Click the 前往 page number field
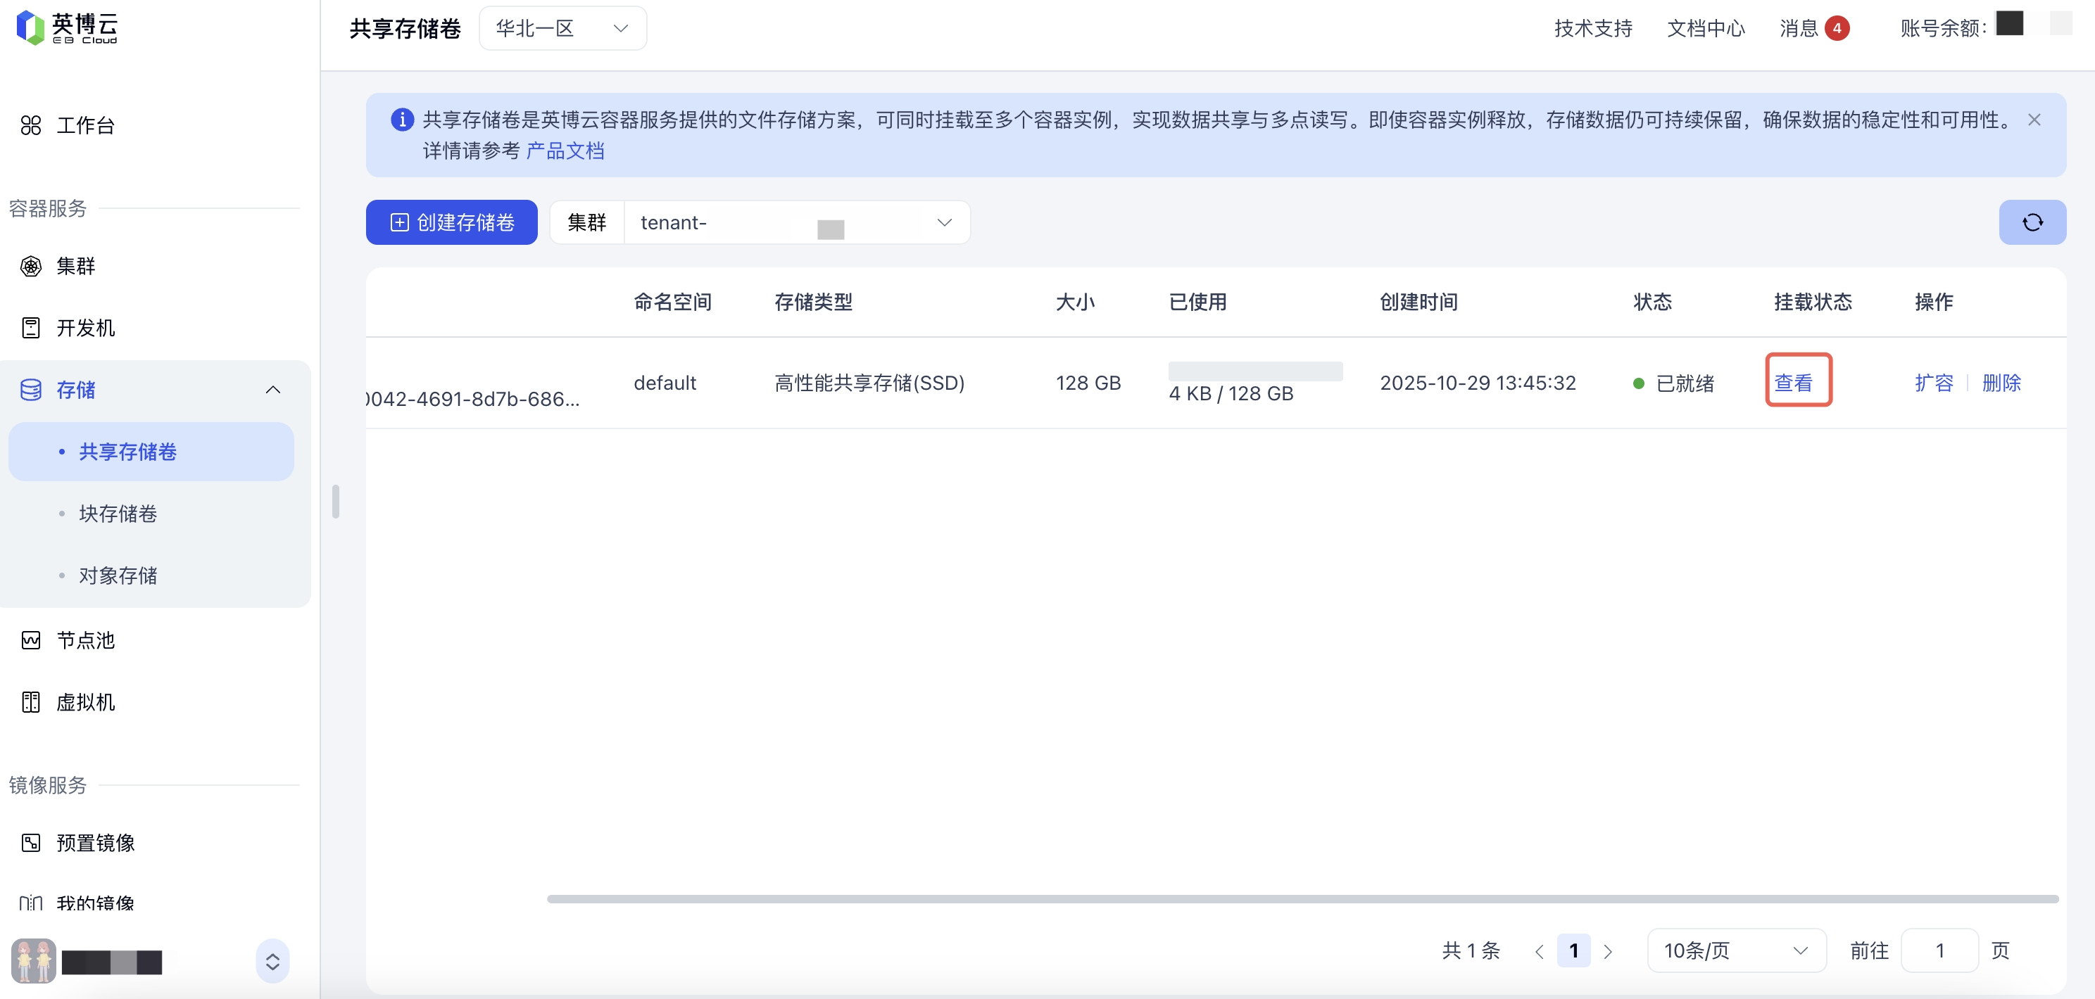This screenshot has width=2095, height=999. (1939, 950)
